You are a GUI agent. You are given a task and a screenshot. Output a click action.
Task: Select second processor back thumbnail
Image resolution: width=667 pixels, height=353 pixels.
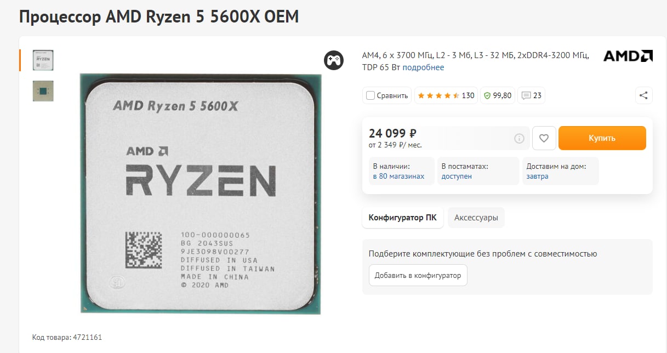43,91
